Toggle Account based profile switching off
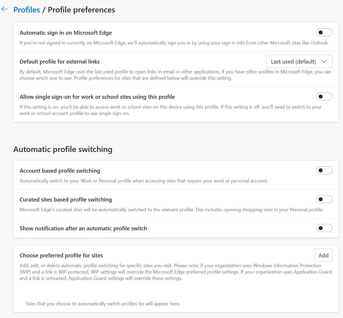The height and width of the screenshot is (318, 343). coord(324,170)
